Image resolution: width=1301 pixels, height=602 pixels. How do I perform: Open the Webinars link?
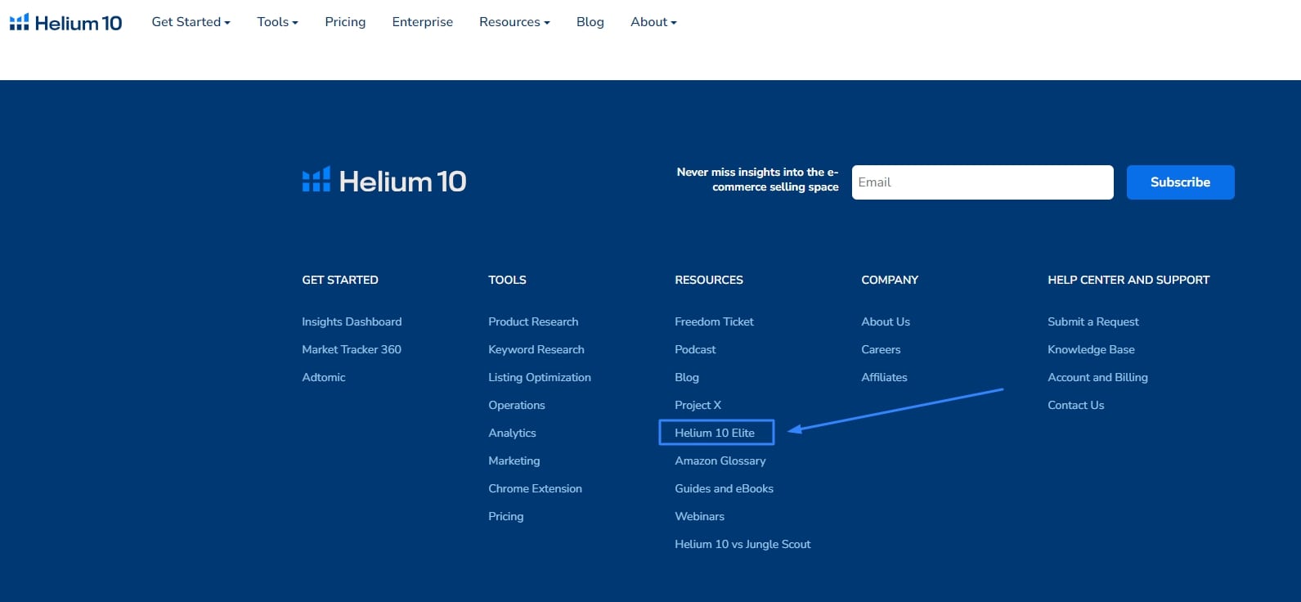(699, 516)
